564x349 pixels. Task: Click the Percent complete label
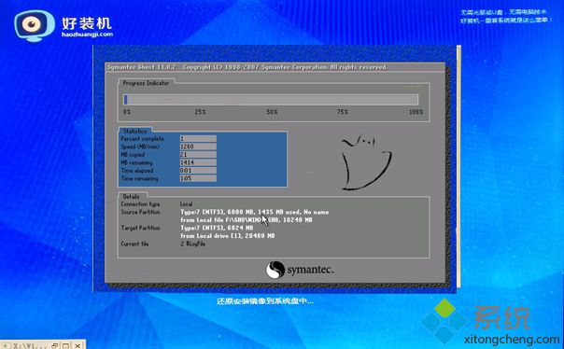143,139
